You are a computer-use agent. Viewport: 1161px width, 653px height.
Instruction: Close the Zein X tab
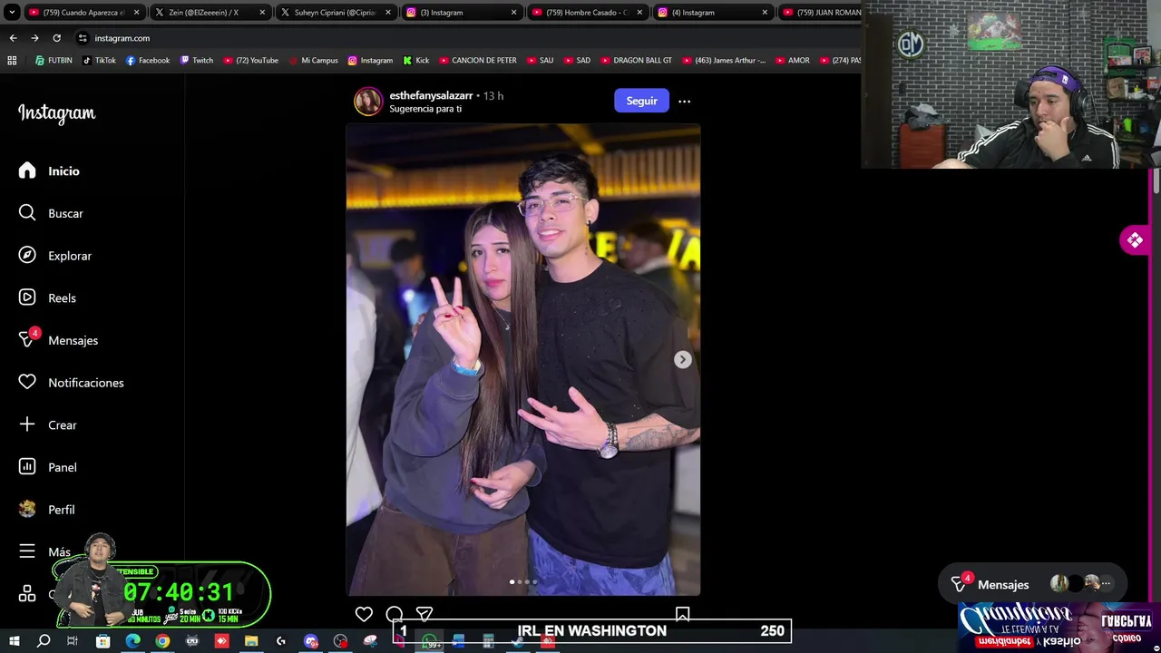[x=263, y=13]
